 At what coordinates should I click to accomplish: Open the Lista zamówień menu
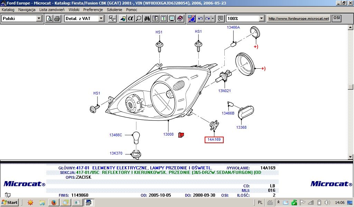pos(52,10)
